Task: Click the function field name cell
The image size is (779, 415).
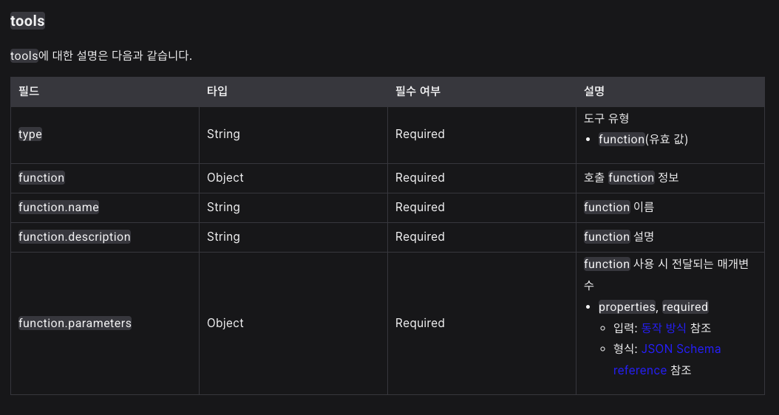Action: (x=41, y=178)
